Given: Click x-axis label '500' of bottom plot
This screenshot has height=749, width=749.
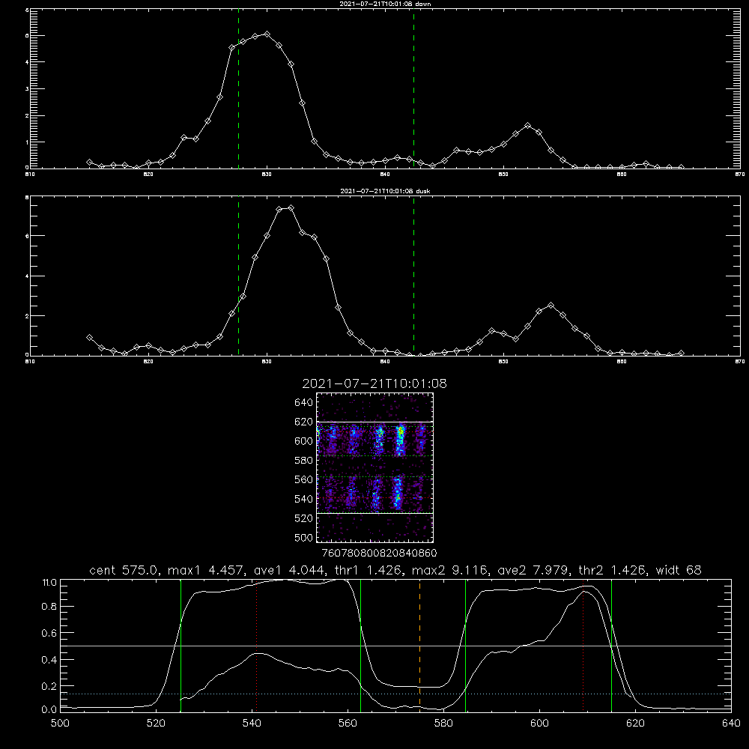Looking at the screenshot, I should [60, 723].
